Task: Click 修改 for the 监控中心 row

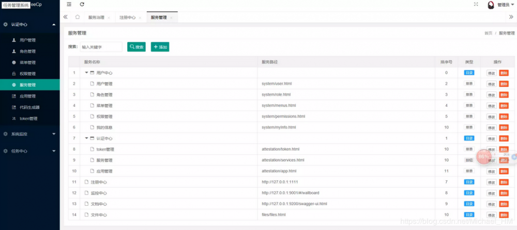Action: [x=492, y=193]
